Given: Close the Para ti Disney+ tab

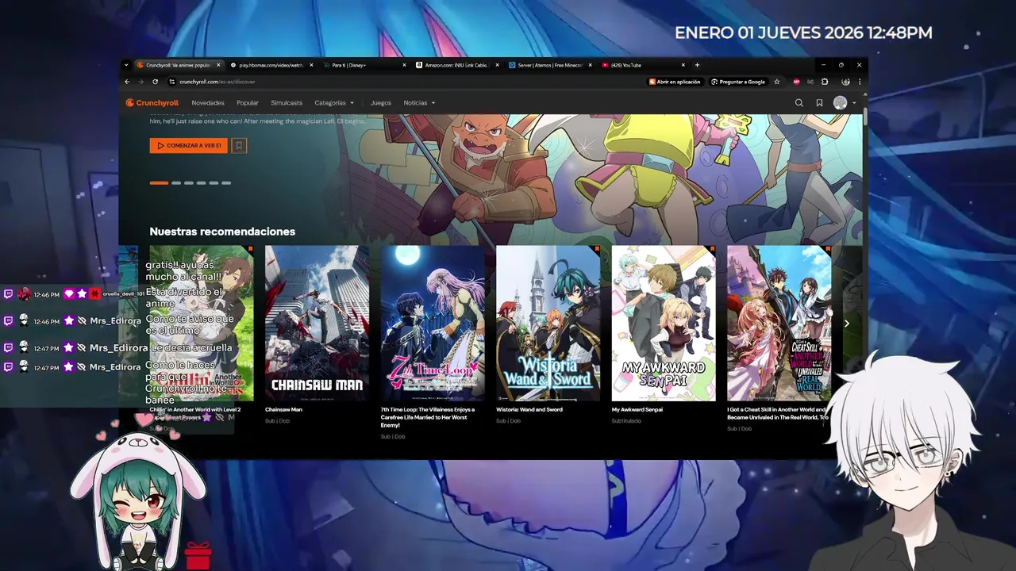Looking at the screenshot, I should (x=404, y=65).
